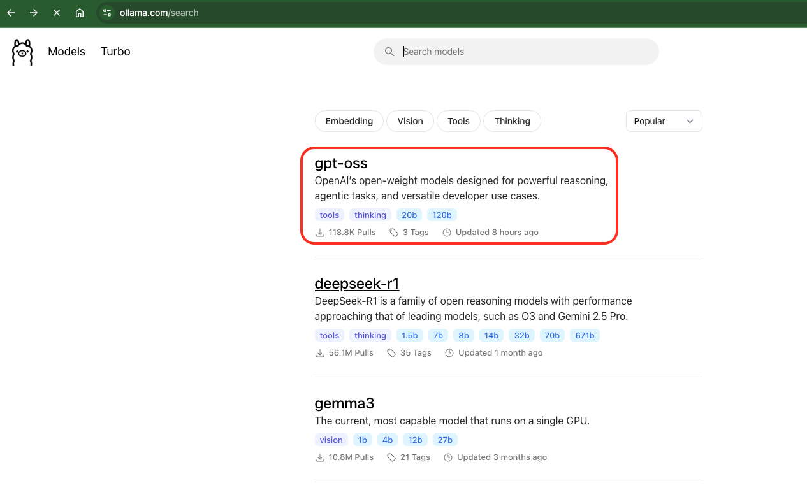Filter models by Embedding
The height and width of the screenshot is (497, 807).
click(349, 121)
